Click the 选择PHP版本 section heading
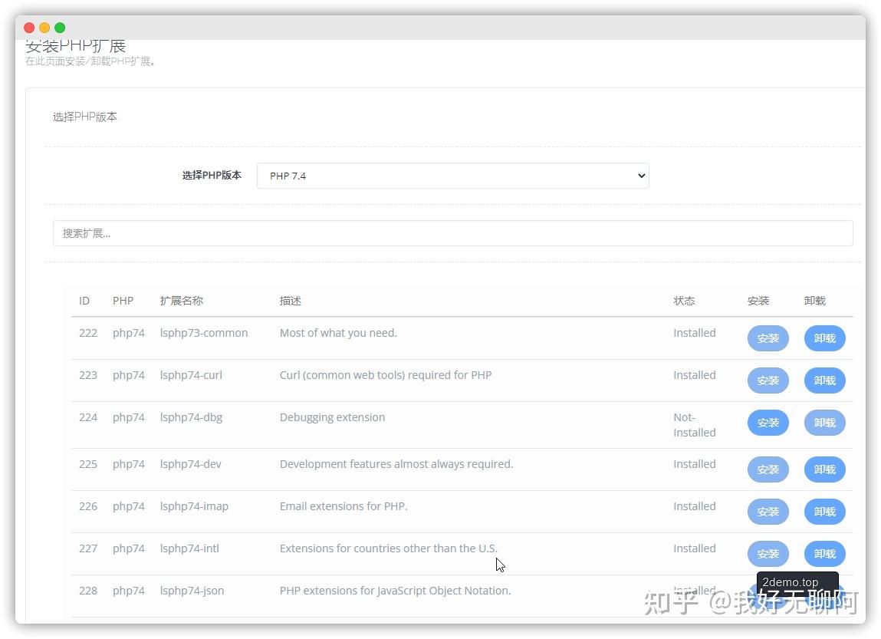 click(85, 117)
